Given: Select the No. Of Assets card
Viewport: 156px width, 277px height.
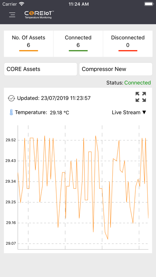Looking at the screenshot, I should [x=29, y=44].
